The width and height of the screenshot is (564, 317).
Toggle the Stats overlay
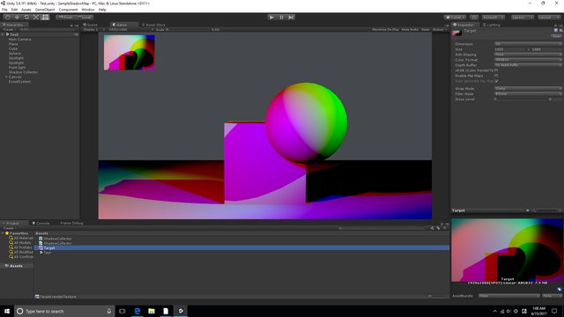tap(426, 29)
